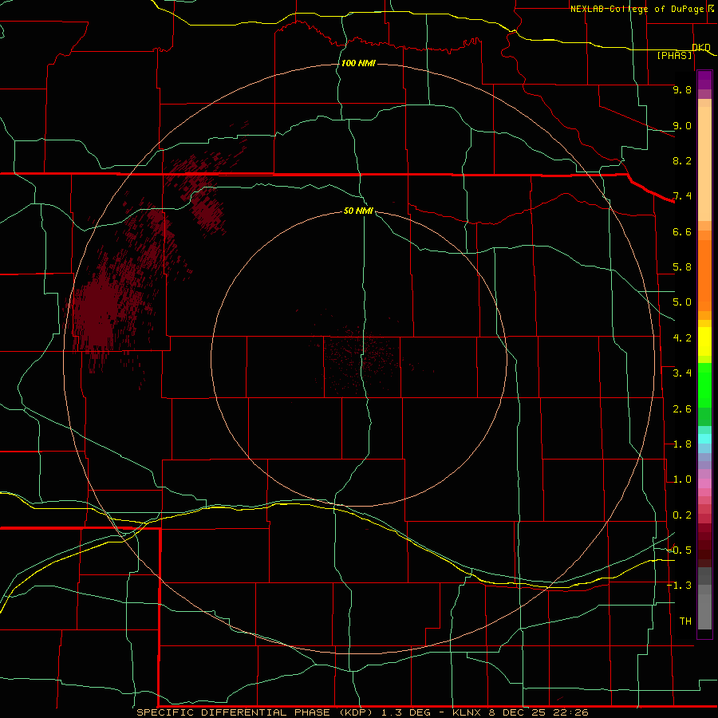Image resolution: width=718 pixels, height=718 pixels.
Task: Click the orange swatch on the color bar
Action: 704,275
